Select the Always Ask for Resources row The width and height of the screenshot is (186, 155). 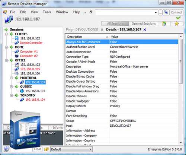tap(122, 42)
